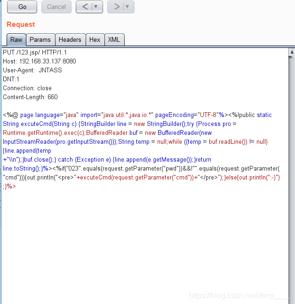
Task: Click the InputStreamReader(pro.getInputStream()) code text
Action: [59, 142]
